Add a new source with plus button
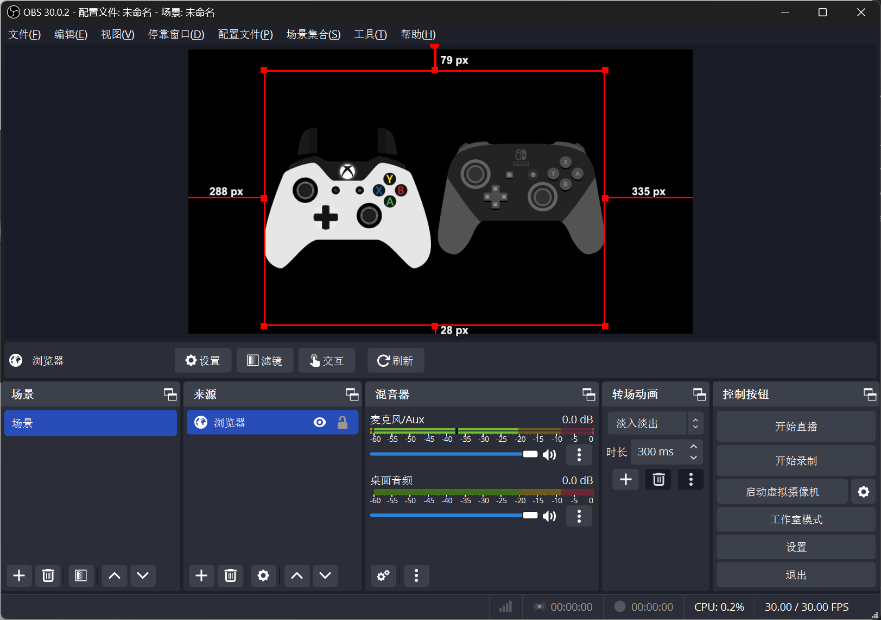The width and height of the screenshot is (881, 620). 201,575
